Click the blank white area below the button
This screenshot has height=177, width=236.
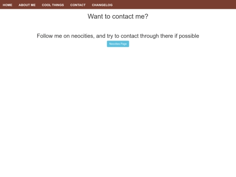118,111
